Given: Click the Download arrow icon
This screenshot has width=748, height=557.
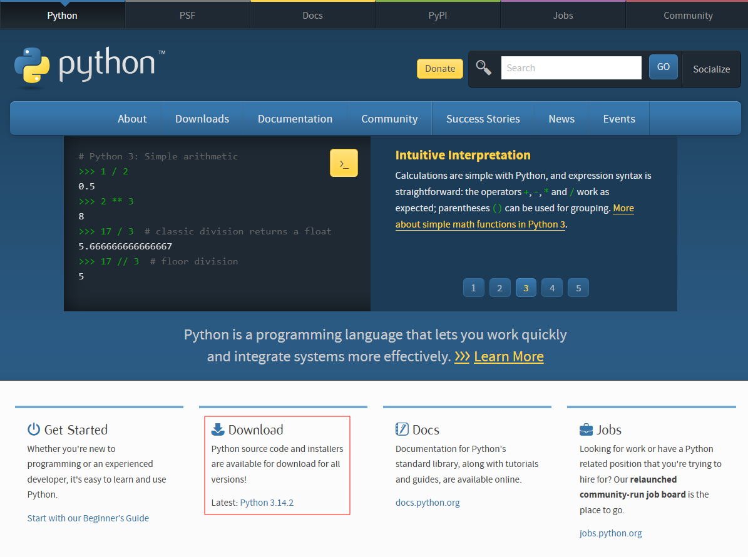Looking at the screenshot, I should click(x=218, y=429).
